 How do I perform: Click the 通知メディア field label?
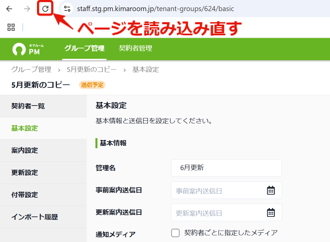(x=116, y=234)
